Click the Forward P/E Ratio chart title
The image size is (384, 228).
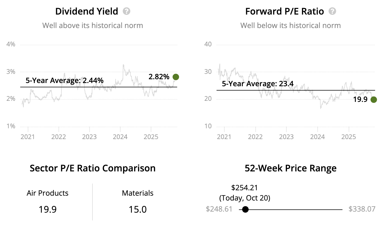284,11
